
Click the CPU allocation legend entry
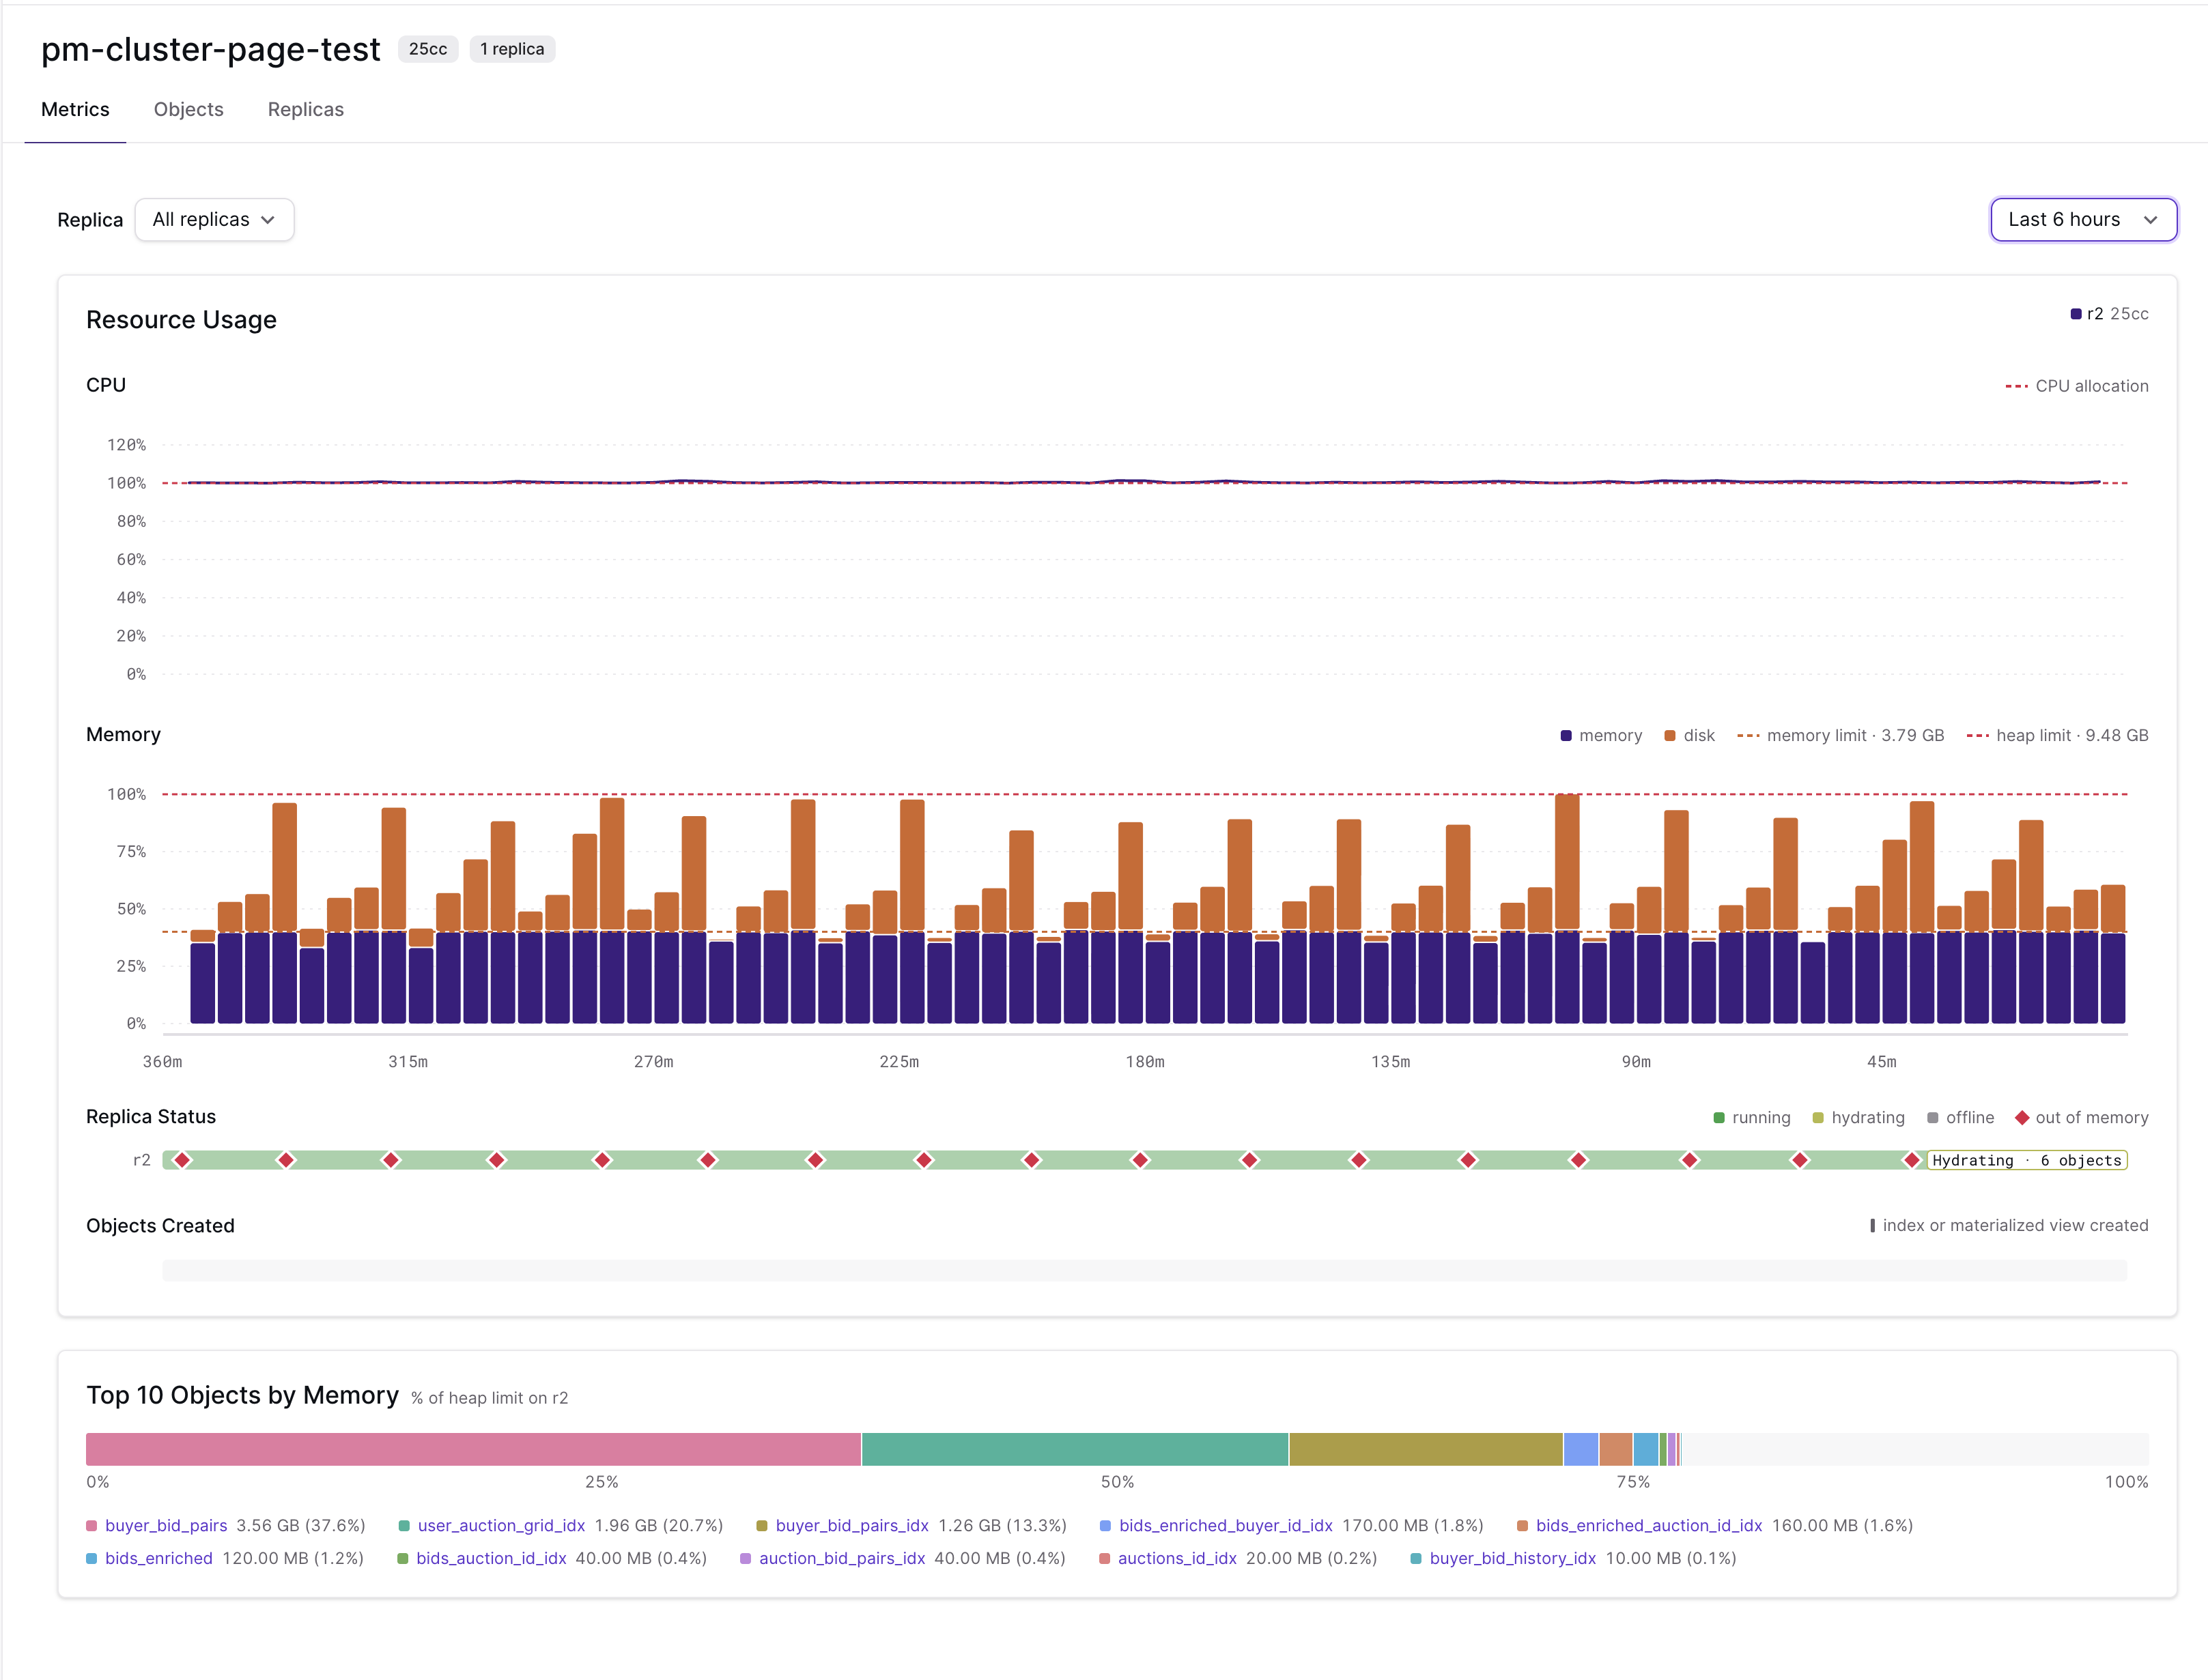coord(2077,386)
